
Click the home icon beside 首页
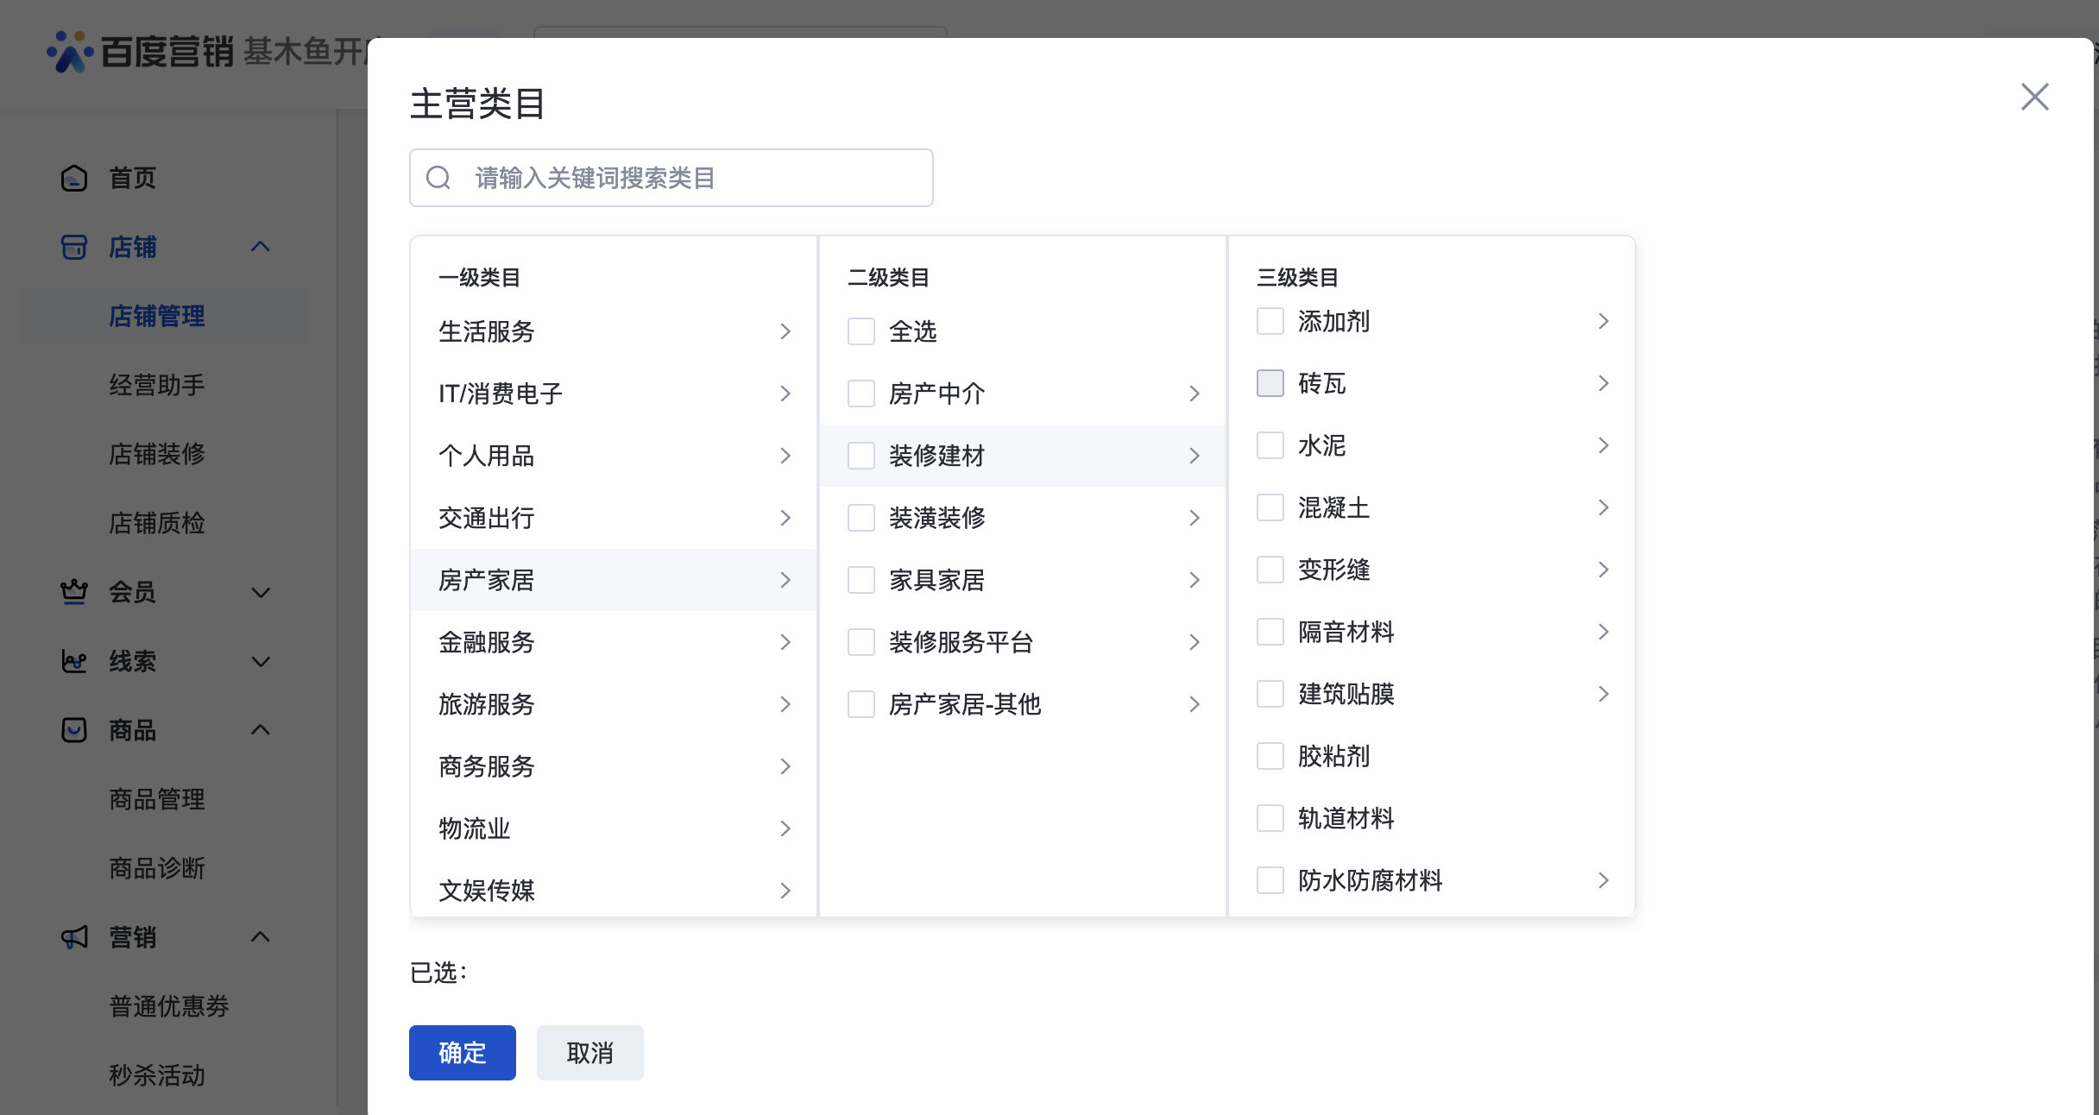pyautogui.click(x=74, y=178)
